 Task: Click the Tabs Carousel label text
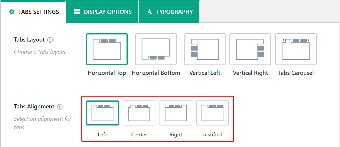click(x=296, y=73)
